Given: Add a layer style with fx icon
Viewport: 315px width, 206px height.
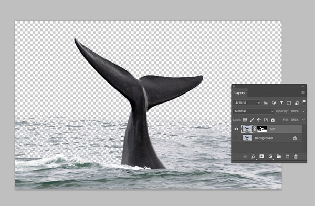Looking at the screenshot, I should coord(254,156).
